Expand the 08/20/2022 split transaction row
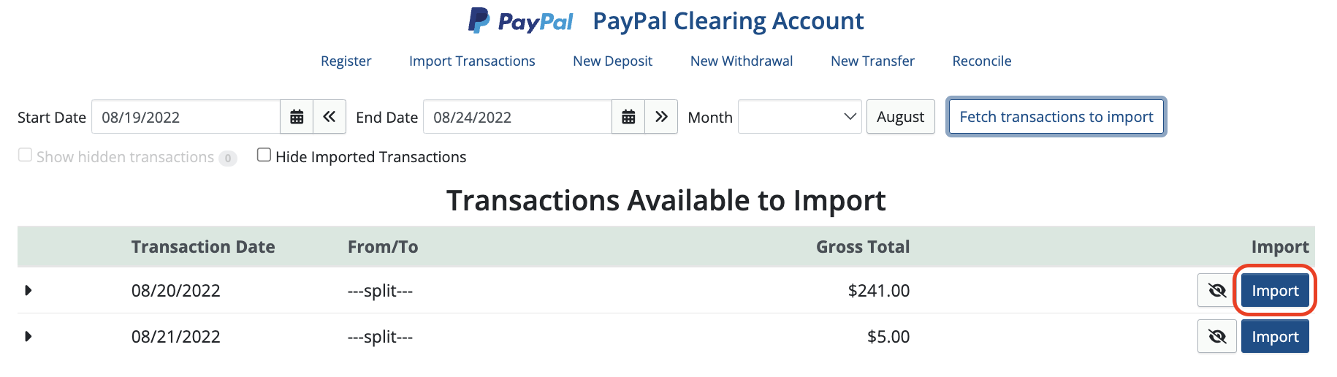This screenshot has width=1337, height=377. pyautogui.click(x=28, y=291)
